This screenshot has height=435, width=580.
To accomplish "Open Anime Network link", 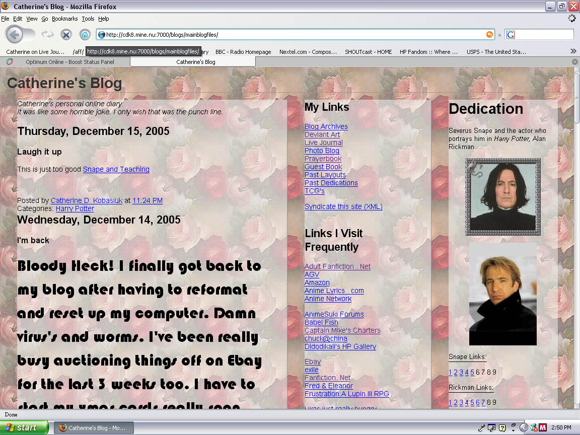I will point(328,299).
